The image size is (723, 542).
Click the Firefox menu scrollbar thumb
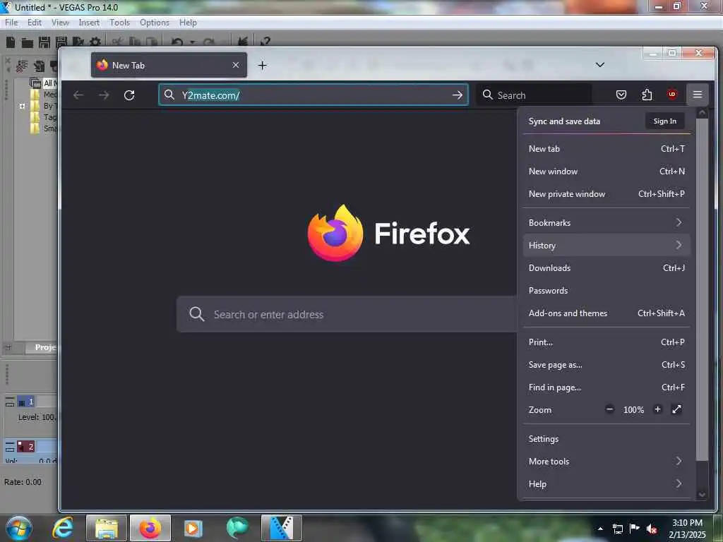[702, 289]
